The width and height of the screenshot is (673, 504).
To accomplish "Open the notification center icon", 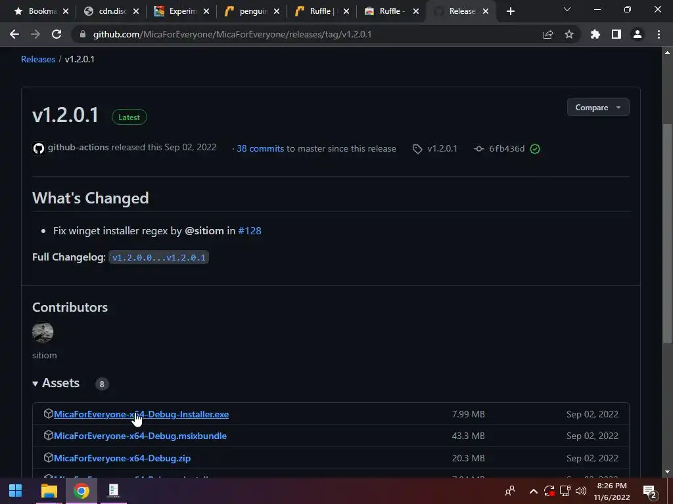I will click(650, 492).
